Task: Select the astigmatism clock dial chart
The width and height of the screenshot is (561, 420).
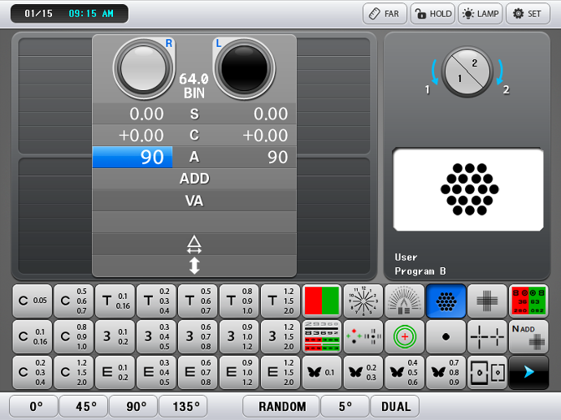Action: (x=363, y=301)
